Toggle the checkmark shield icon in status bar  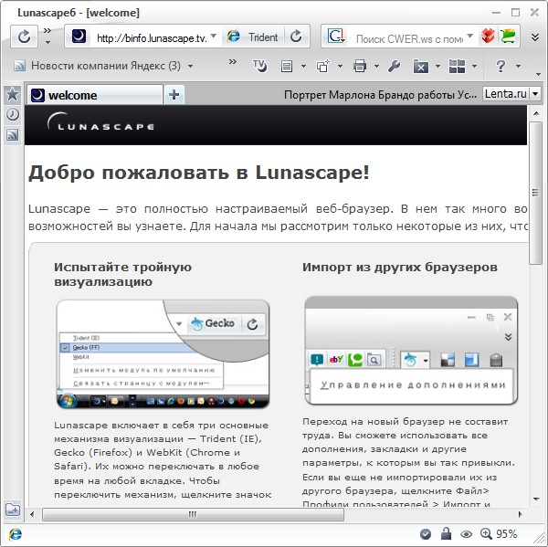426,534
